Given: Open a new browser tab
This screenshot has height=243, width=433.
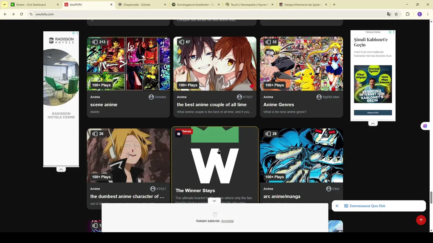Looking at the screenshot, I should click(334, 5).
